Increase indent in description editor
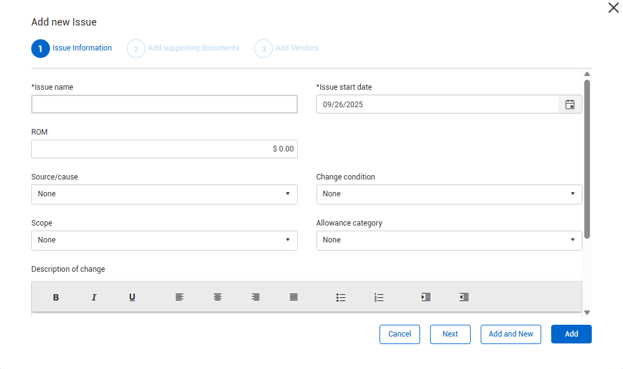The height and width of the screenshot is (369, 623). [x=426, y=297]
